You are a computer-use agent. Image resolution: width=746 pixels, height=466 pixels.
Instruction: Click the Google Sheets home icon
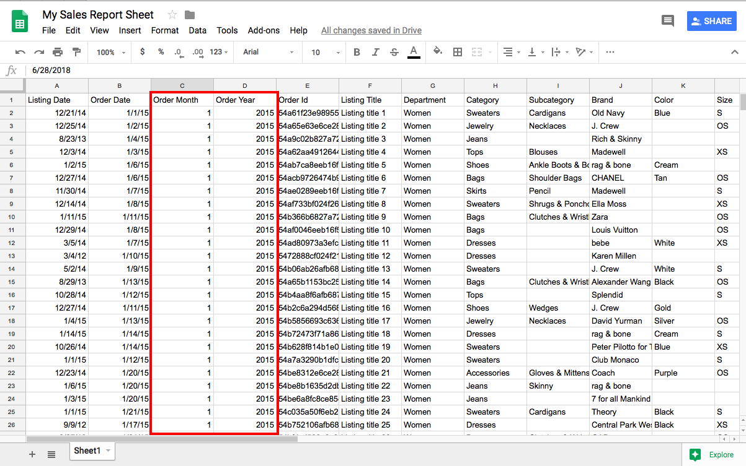click(20, 21)
